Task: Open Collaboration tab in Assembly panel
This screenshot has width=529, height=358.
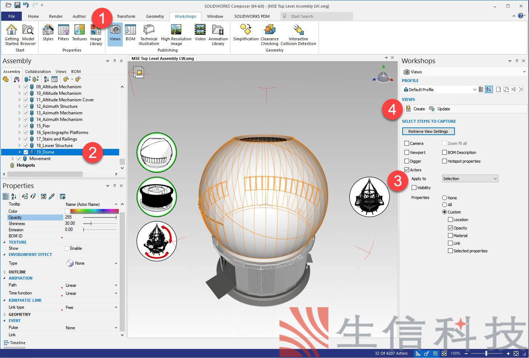Action: click(38, 72)
